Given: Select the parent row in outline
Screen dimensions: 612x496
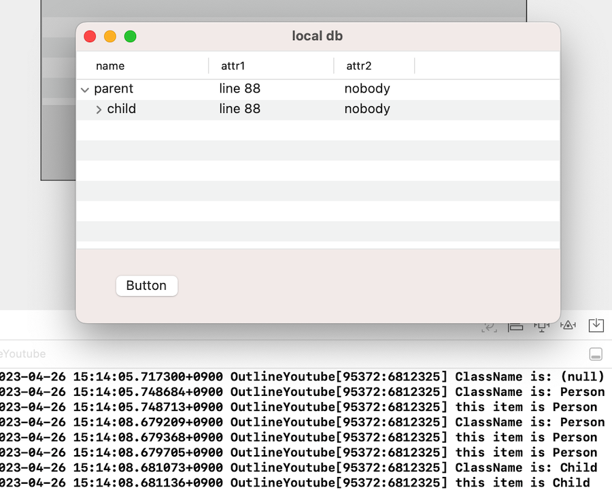Looking at the screenshot, I should 114,89.
